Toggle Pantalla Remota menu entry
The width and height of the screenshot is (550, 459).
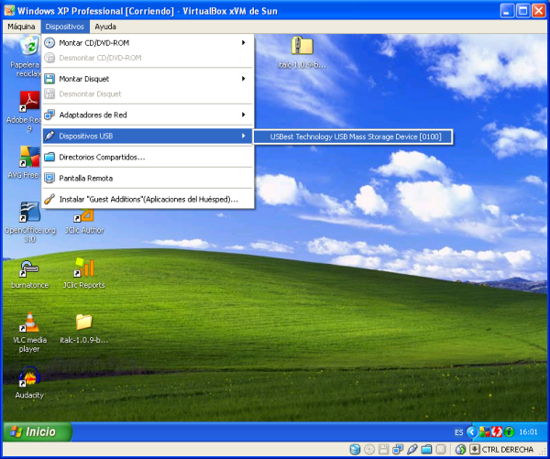point(147,178)
